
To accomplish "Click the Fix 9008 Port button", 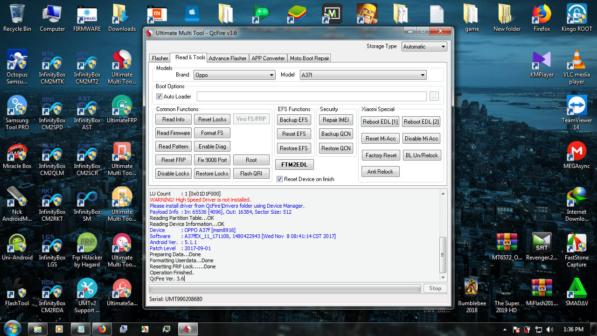I will (x=212, y=160).
